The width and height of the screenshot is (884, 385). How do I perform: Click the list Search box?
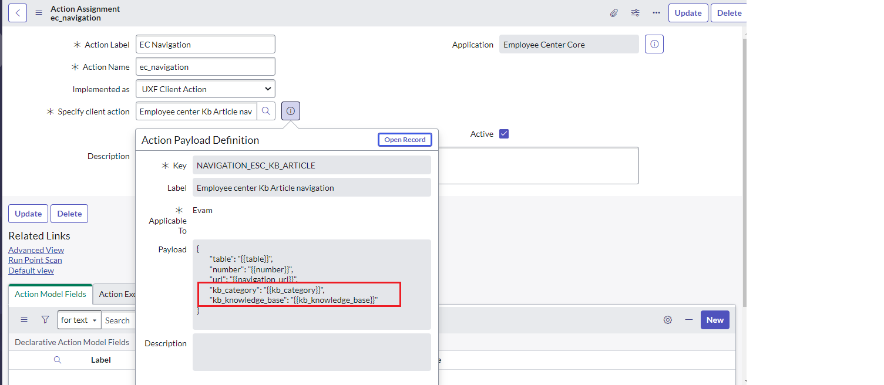[118, 320]
